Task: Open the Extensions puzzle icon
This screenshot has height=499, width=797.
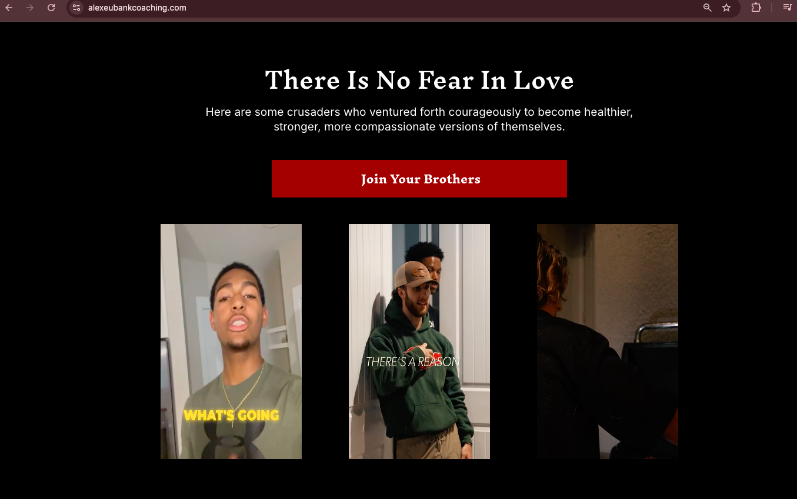Action: click(756, 8)
